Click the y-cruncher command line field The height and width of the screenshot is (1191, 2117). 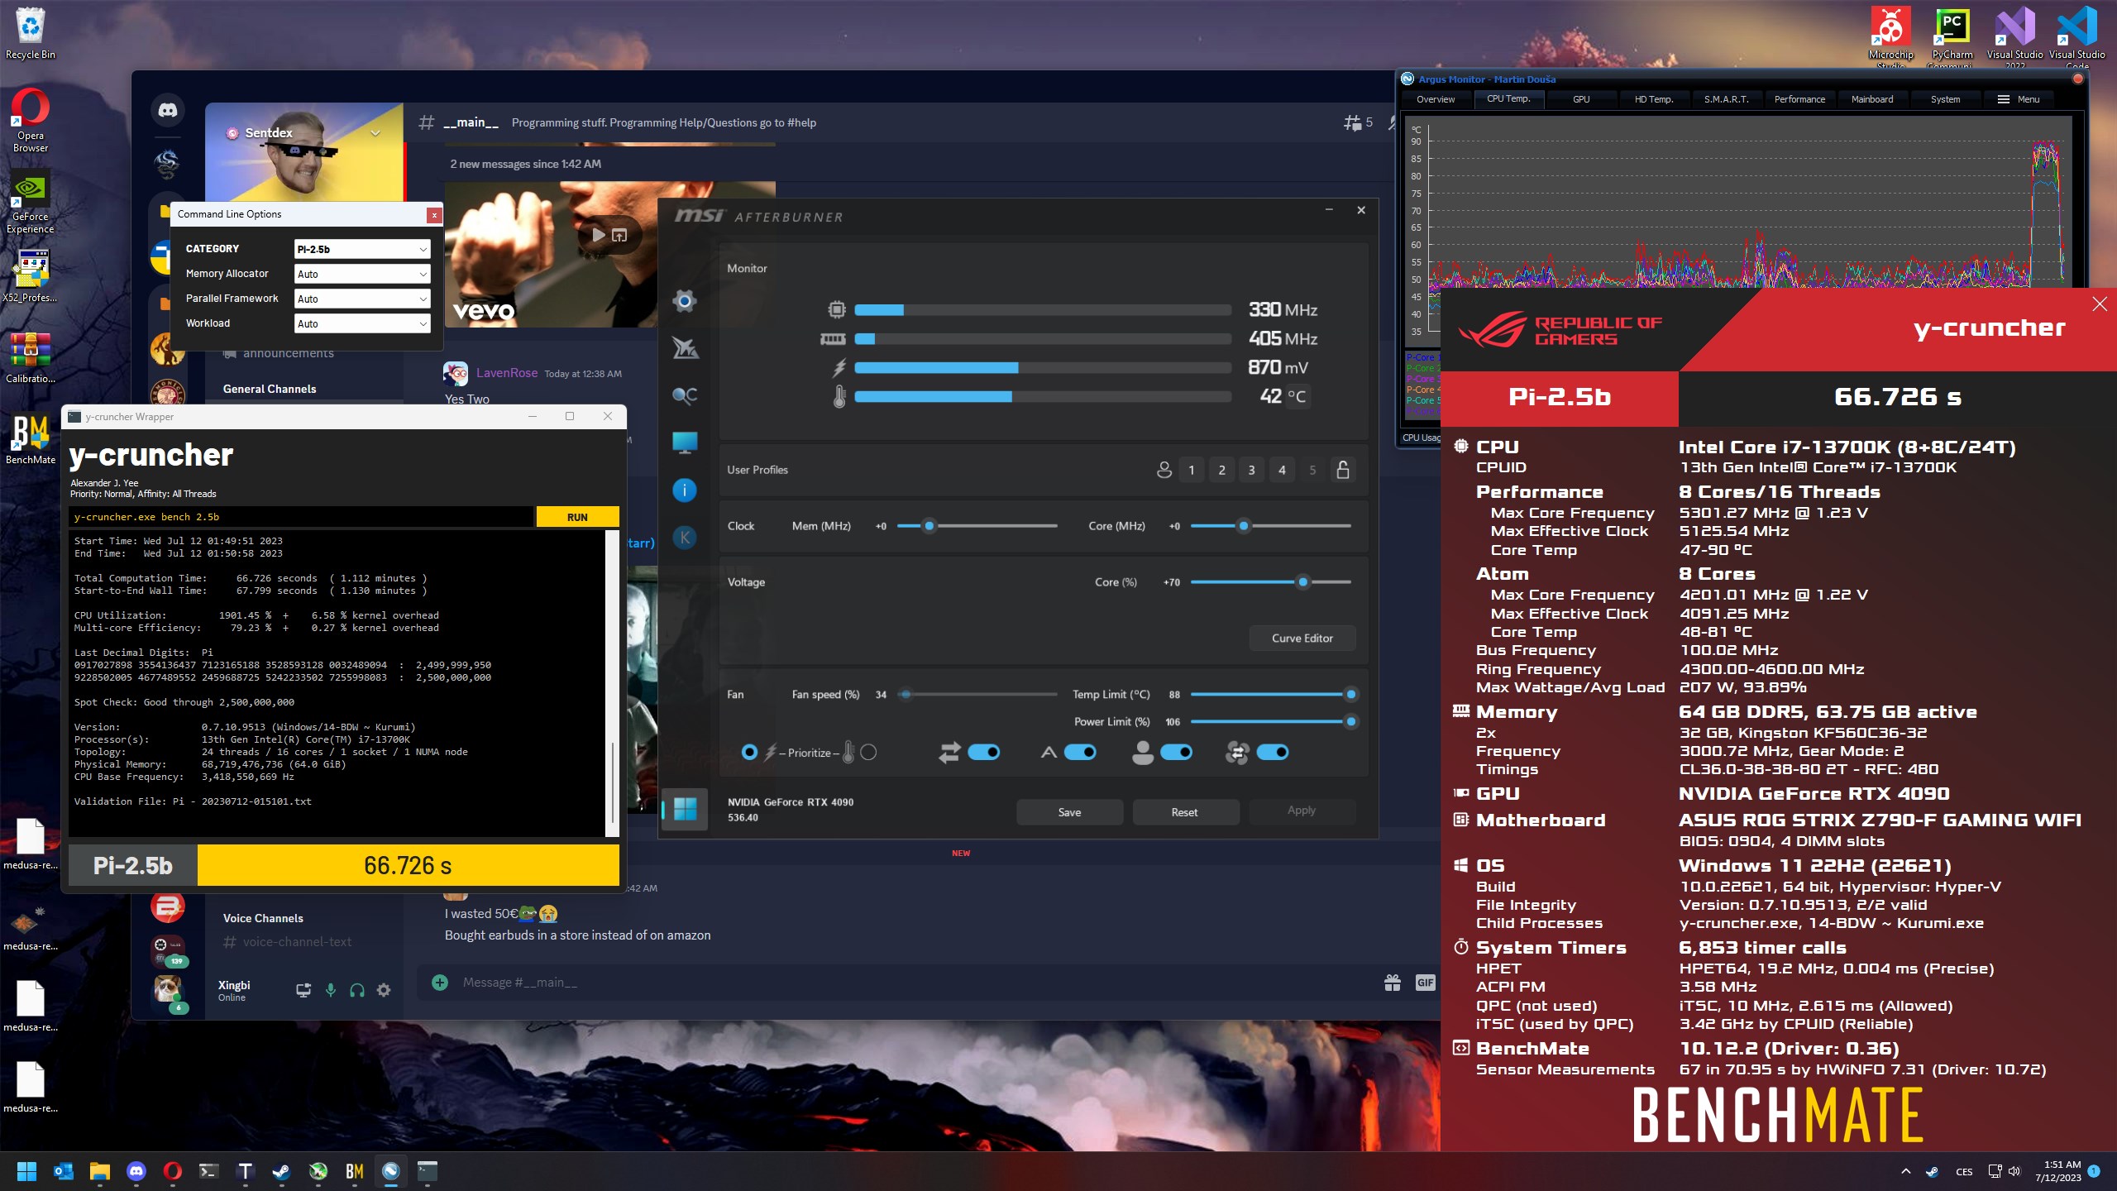[x=301, y=517]
